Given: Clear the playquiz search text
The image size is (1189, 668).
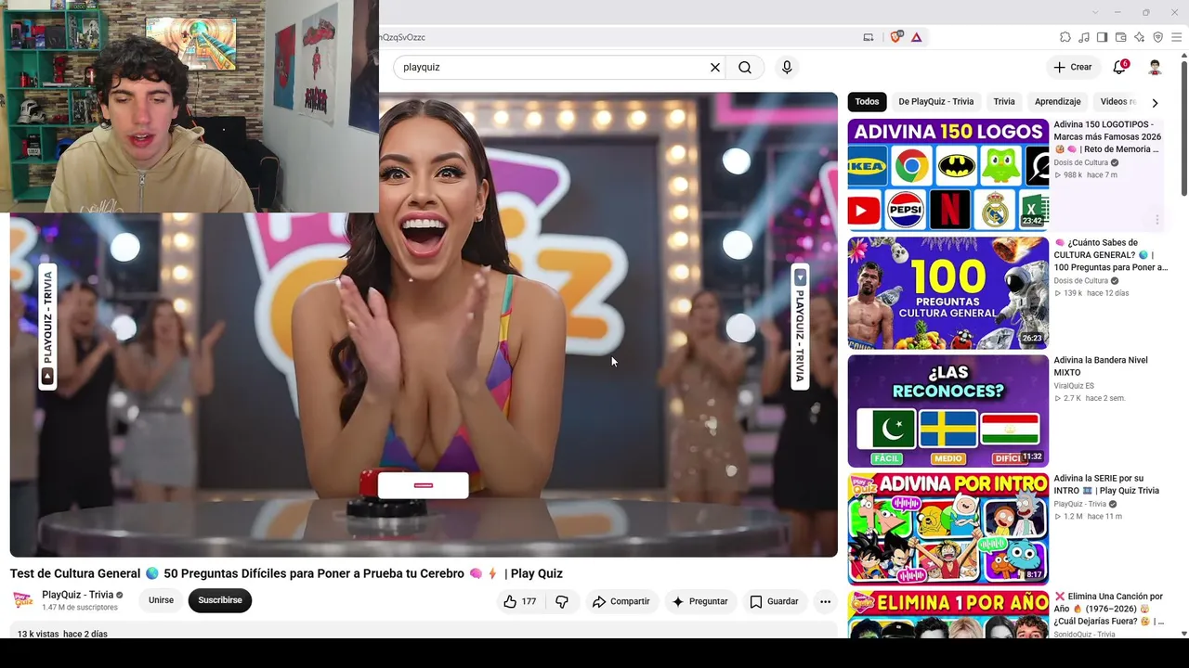Looking at the screenshot, I should pyautogui.click(x=715, y=68).
